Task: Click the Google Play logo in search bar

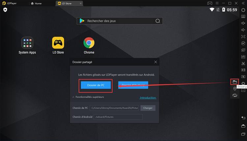Action: click(x=82, y=21)
